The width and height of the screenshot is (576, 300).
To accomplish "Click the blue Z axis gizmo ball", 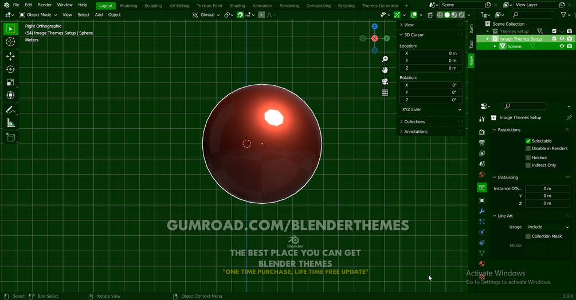I will click(x=374, y=26).
